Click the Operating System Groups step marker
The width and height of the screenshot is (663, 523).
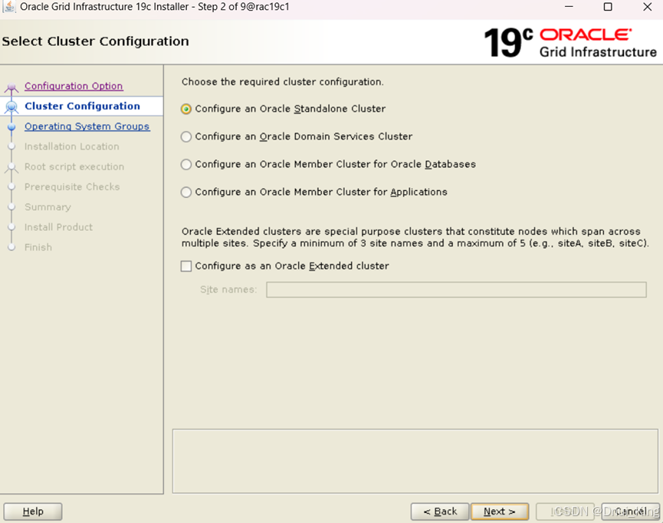11,127
